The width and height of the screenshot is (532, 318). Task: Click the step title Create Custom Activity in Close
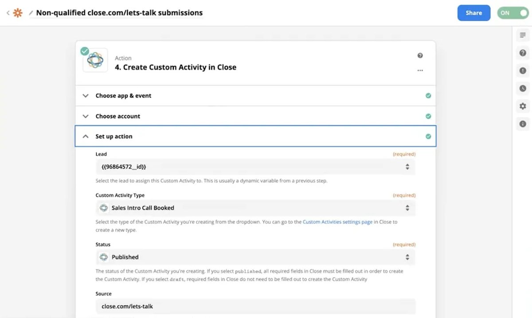176,67
